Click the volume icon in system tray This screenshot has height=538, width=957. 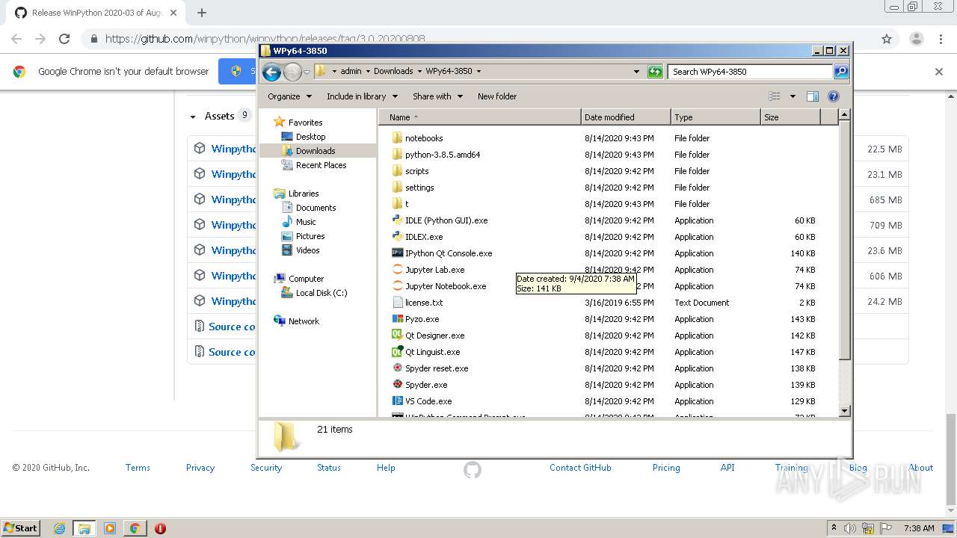click(x=850, y=528)
